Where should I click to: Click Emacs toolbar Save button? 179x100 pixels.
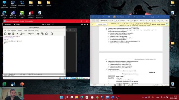[x=23, y=34]
